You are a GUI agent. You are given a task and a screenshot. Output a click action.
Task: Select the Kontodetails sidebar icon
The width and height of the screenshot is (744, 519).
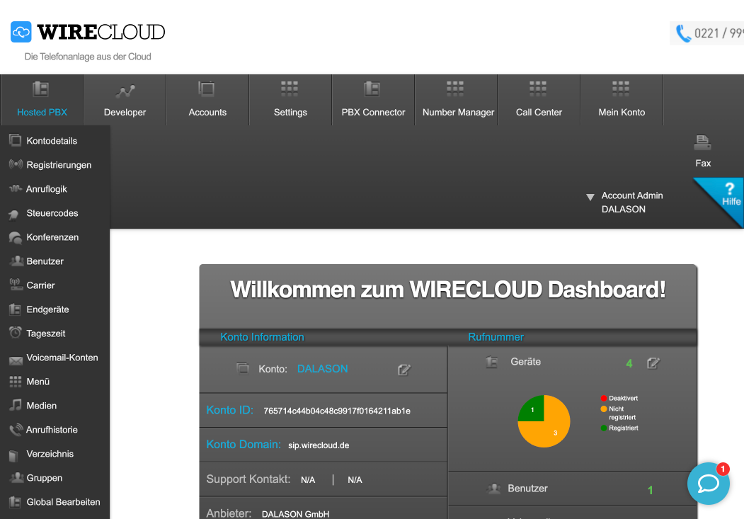(14, 140)
